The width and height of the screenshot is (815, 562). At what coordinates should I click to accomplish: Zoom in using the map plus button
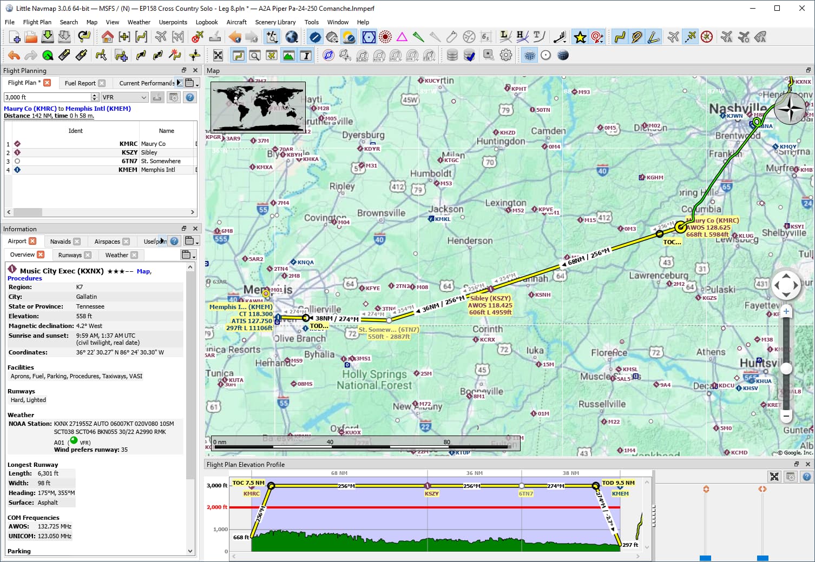(x=786, y=312)
